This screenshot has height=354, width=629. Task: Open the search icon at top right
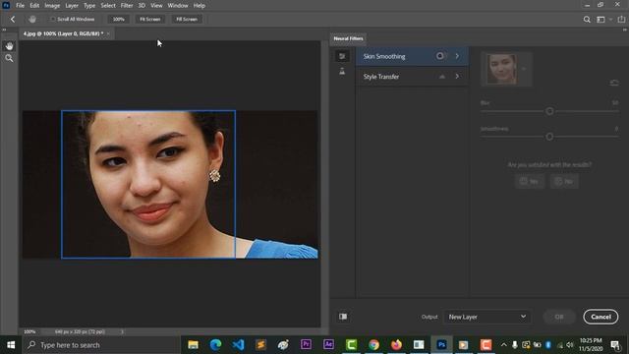pyautogui.click(x=587, y=20)
